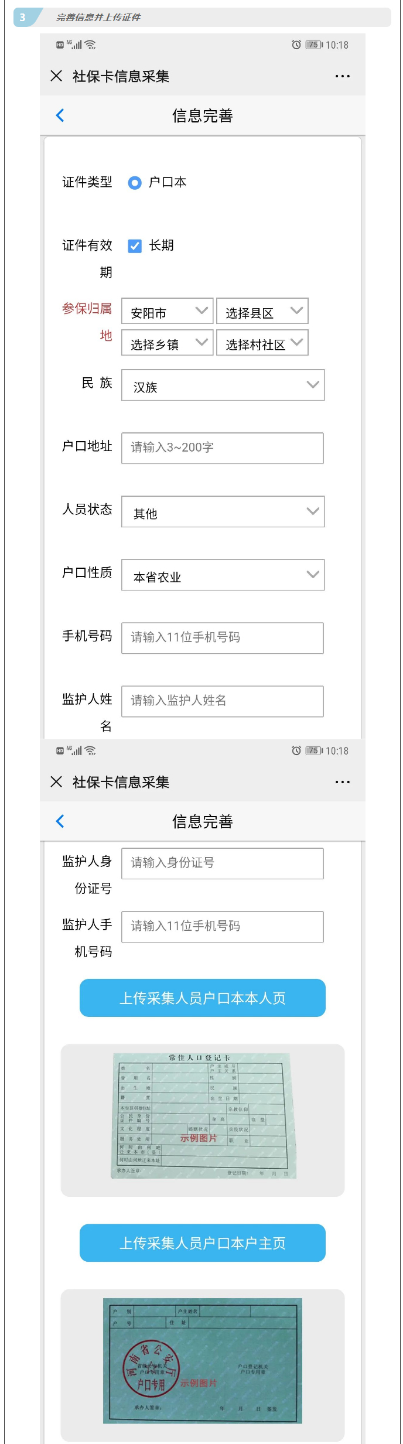Expand the 选择县区 dropdown

(x=262, y=311)
